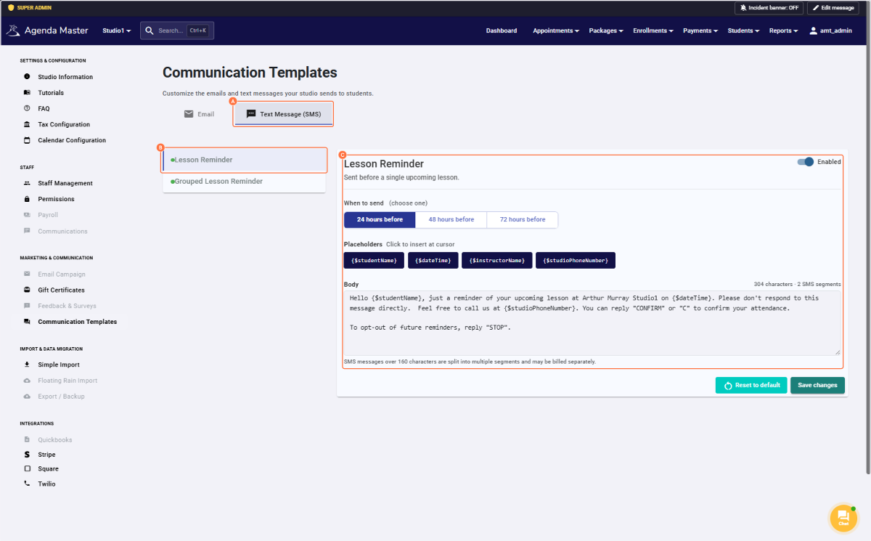Click the Feedback & Surveys icon
Screen dimensions: 871x541
[x=27, y=306]
